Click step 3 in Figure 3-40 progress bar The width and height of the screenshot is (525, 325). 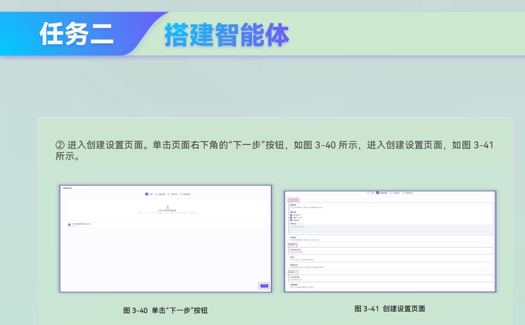coord(172,194)
